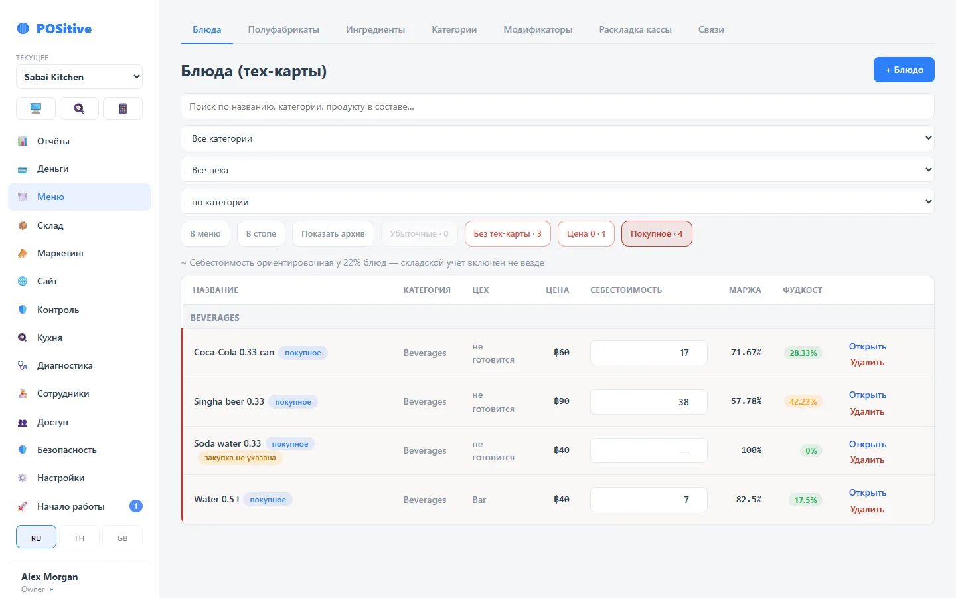Switch to the Ингредиенты tab

click(x=375, y=29)
